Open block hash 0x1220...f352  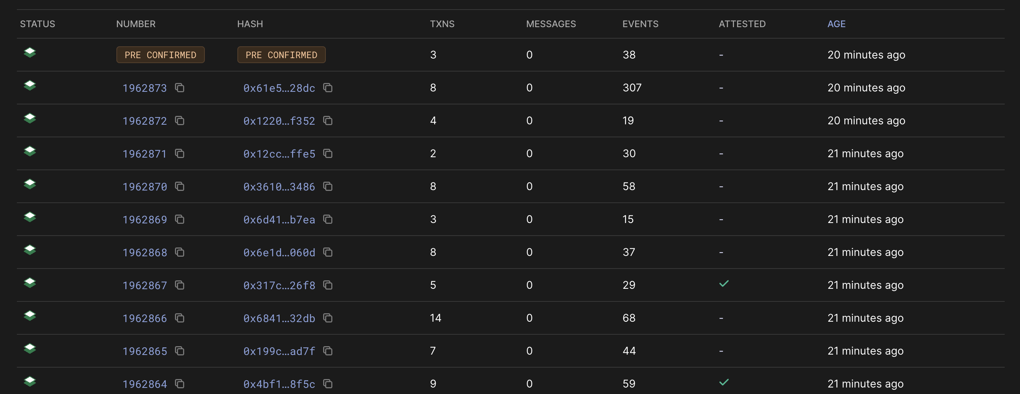tap(279, 120)
